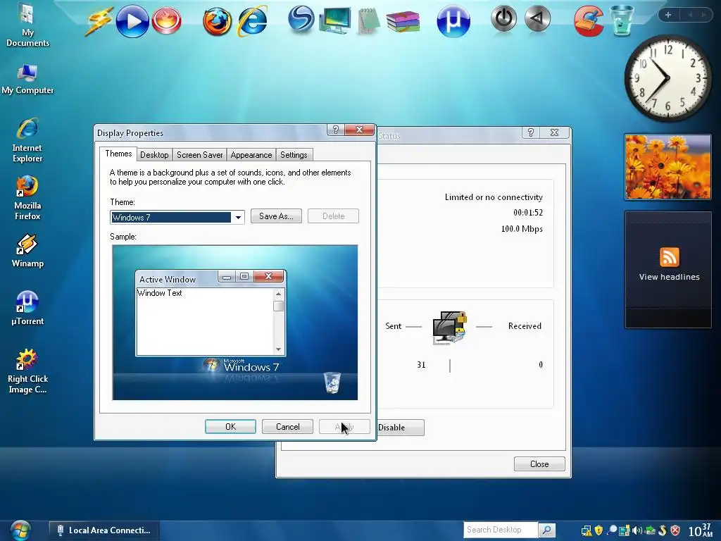Click Disable in the Status window

399,428
